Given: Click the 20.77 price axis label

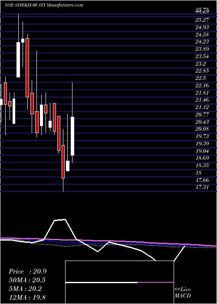Looking at the screenshot, I should (x=202, y=115).
